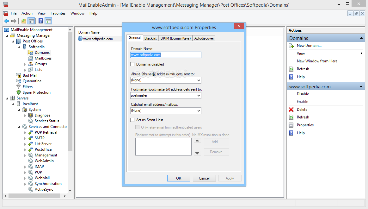Click the MailEnable Management root icon

pos(7,30)
